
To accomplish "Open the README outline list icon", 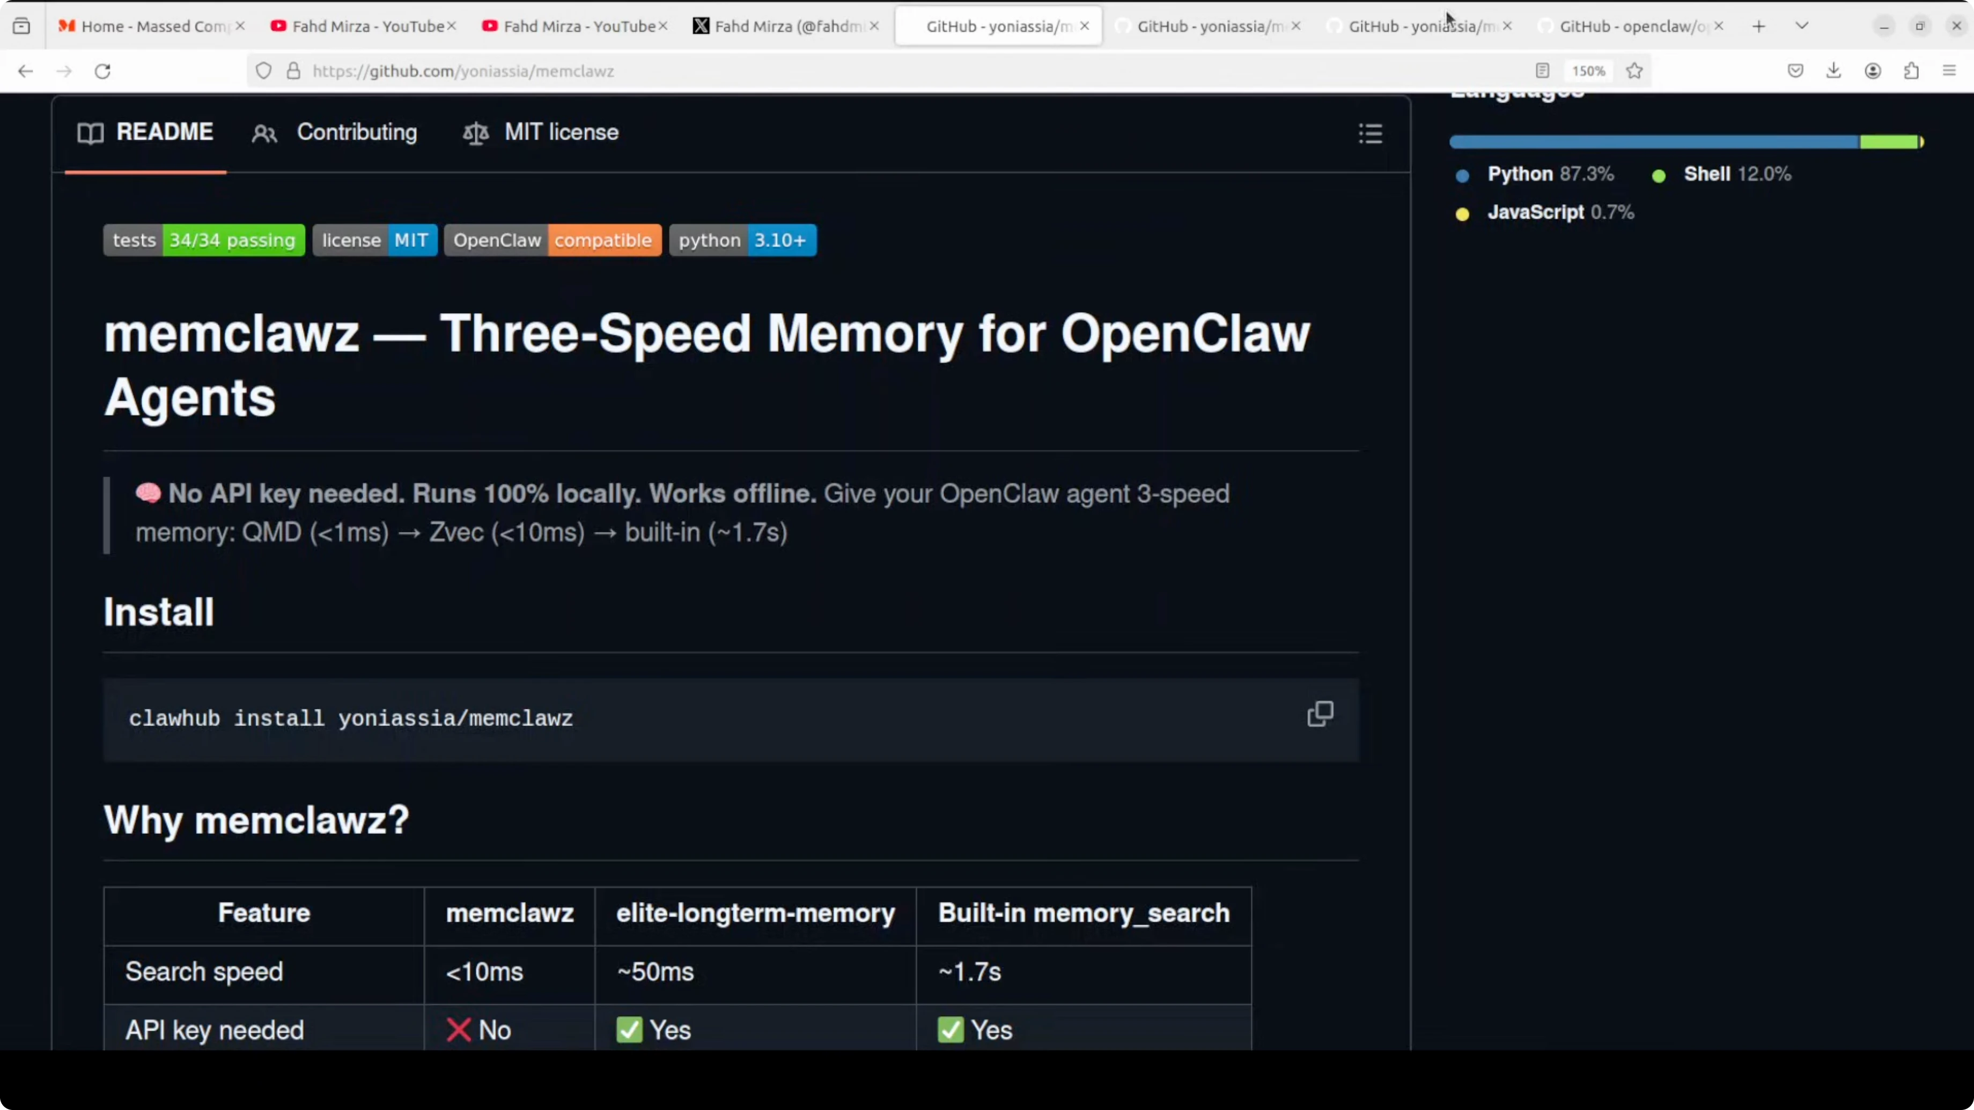I will pyautogui.click(x=1370, y=134).
